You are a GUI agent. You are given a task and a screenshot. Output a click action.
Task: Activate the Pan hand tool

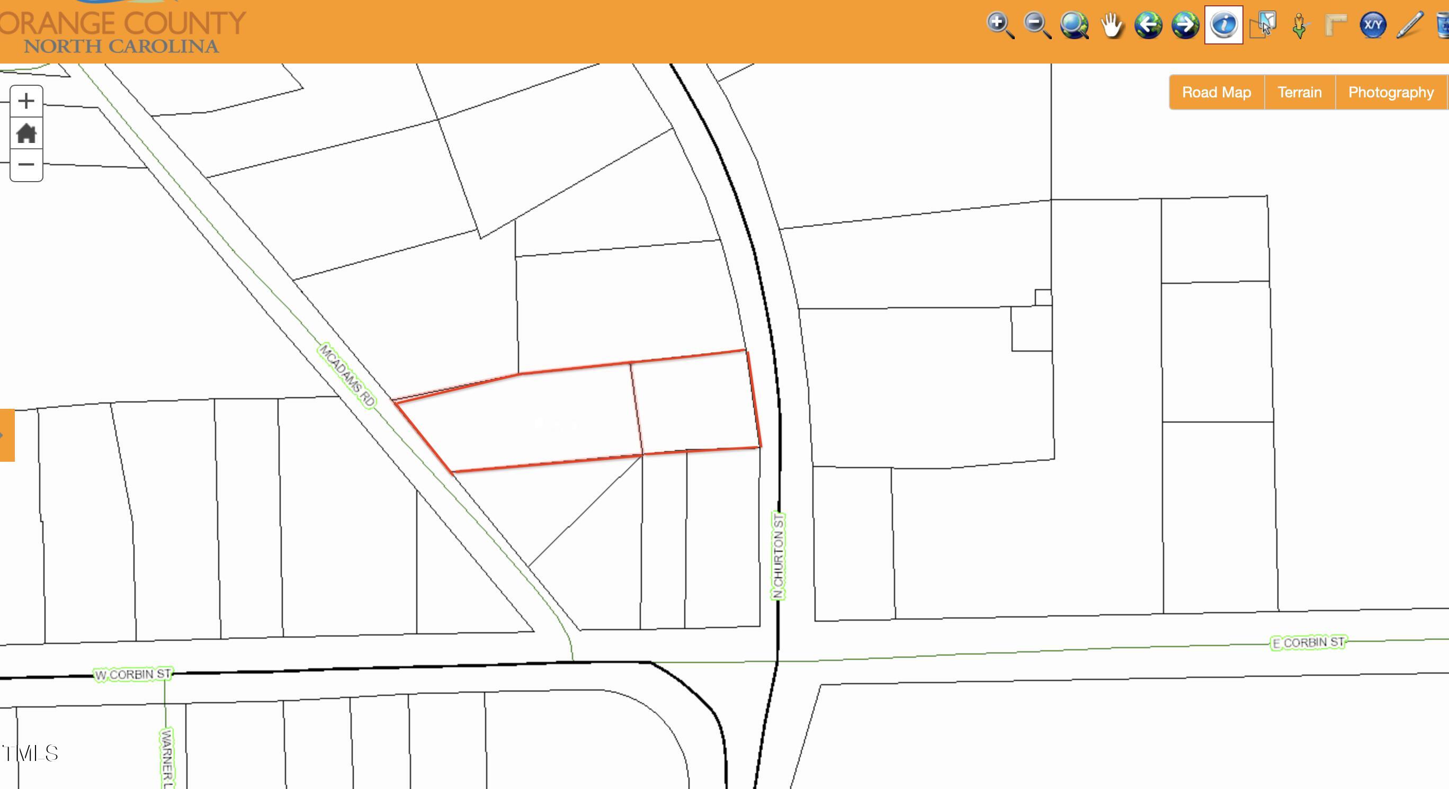coord(1111,25)
